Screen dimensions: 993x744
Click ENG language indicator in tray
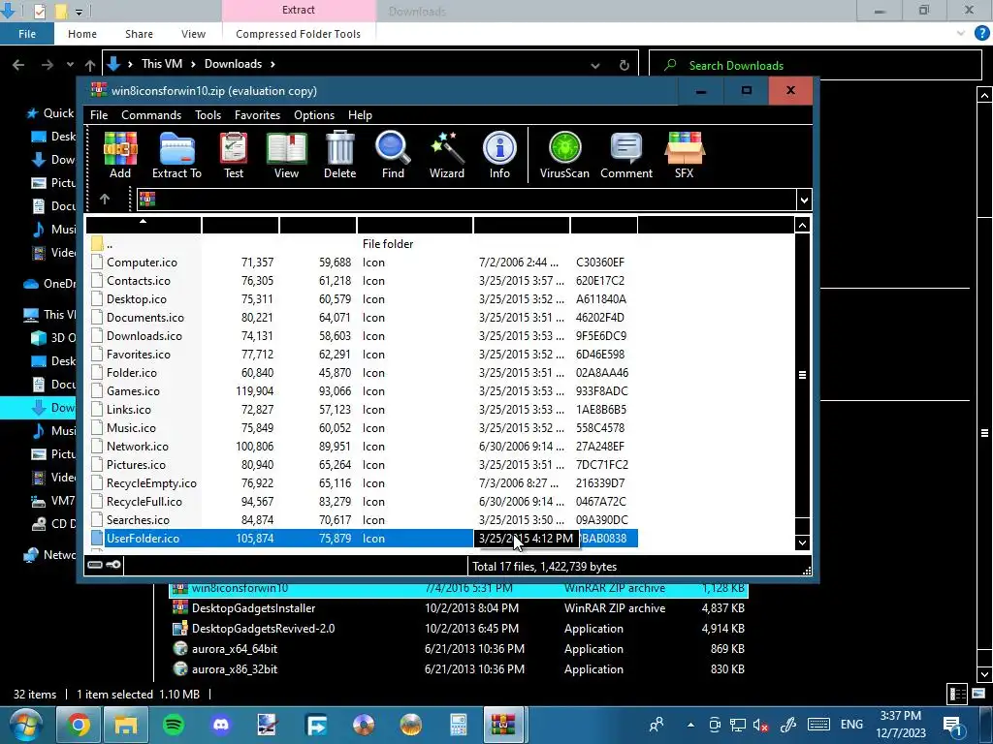(851, 725)
